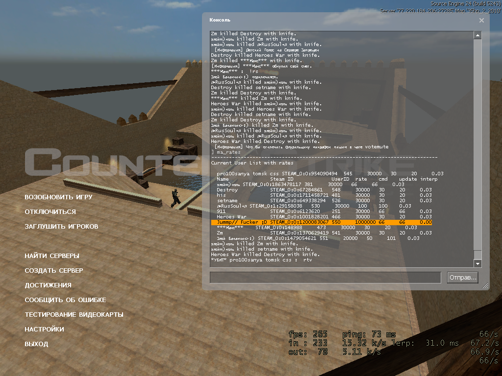Click the console scrollbar down arrow

click(x=477, y=263)
